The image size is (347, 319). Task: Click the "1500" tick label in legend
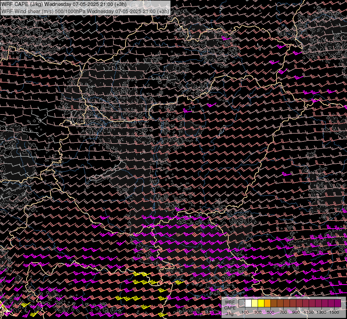(334, 312)
